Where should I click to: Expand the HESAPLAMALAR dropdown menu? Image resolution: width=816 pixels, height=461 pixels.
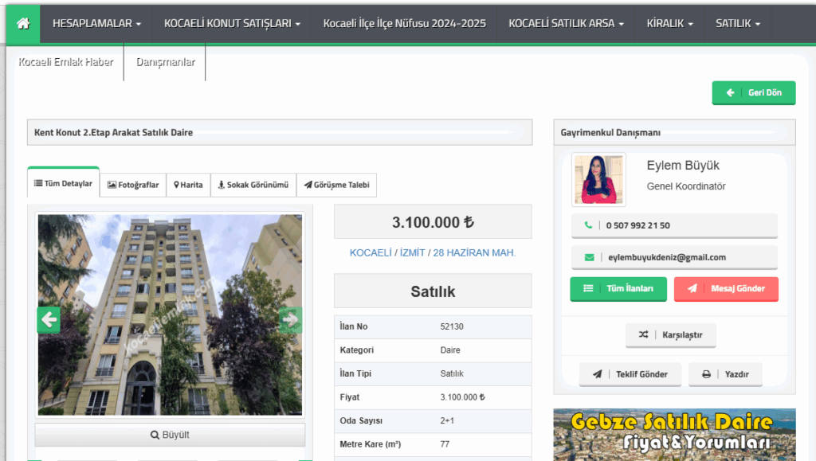[x=96, y=24]
